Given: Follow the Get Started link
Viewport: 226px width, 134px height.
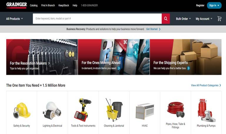Looking at the screenshot, I should (153, 29).
